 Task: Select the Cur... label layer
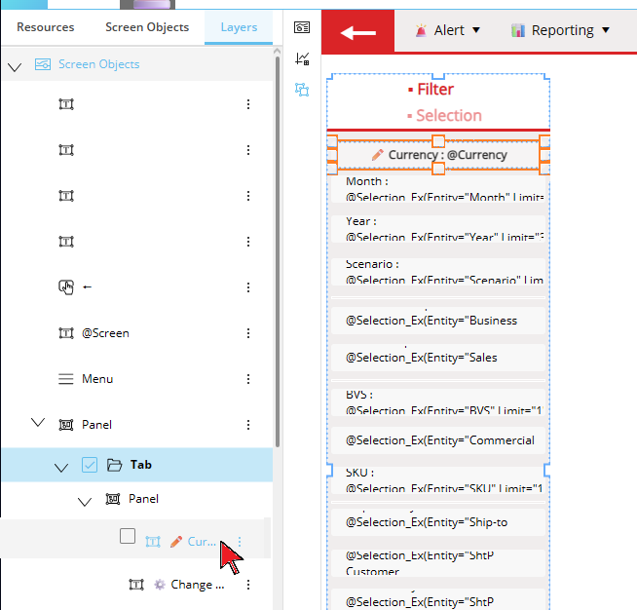click(202, 542)
